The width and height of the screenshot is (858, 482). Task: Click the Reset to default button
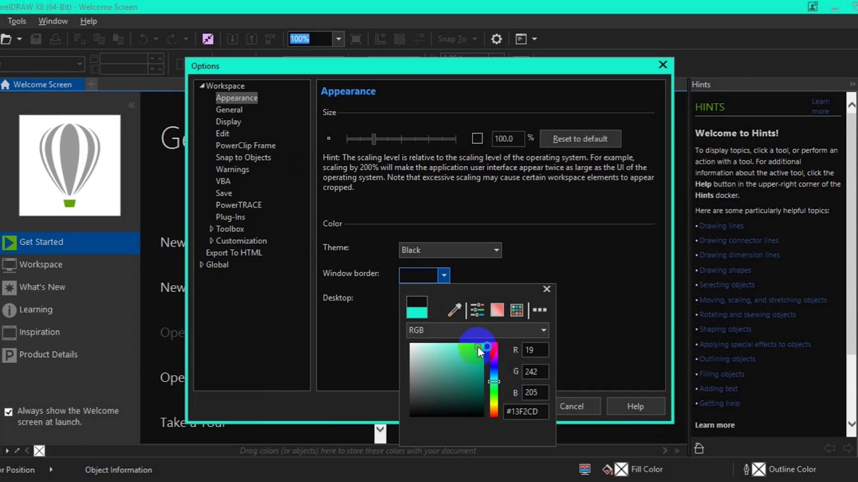pos(580,139)
